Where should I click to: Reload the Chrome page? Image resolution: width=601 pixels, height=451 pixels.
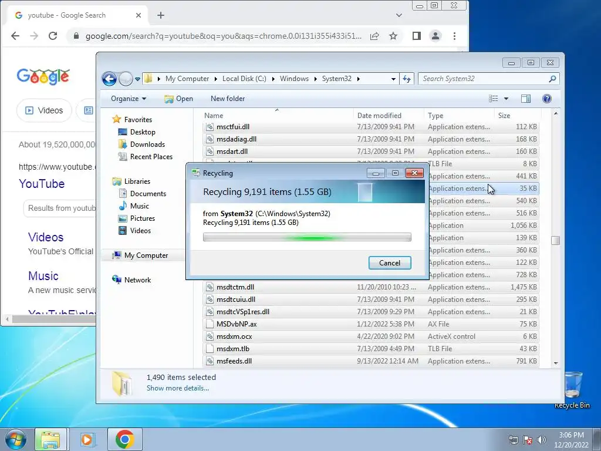(x=53, y=36)
